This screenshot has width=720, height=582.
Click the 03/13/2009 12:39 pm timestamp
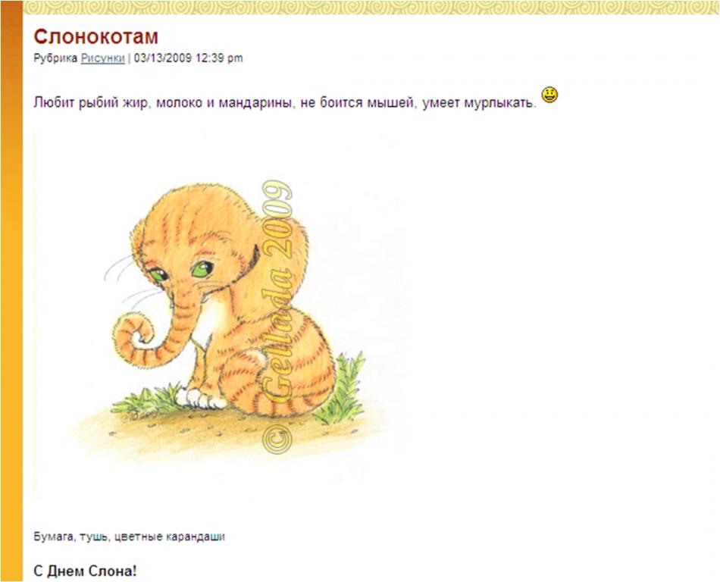click(x=188, y=58)
